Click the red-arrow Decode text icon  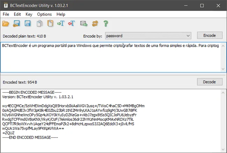pos(71,23)
